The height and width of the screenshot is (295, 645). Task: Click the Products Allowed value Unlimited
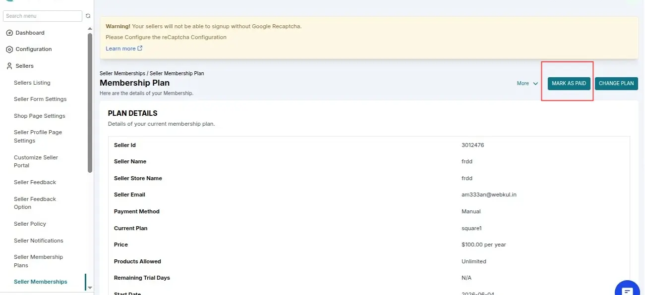(x=474, y=261)
